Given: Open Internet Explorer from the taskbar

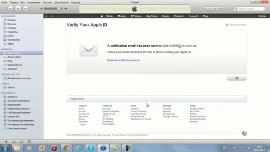Looking at the screenshot, I should (78, 148).
